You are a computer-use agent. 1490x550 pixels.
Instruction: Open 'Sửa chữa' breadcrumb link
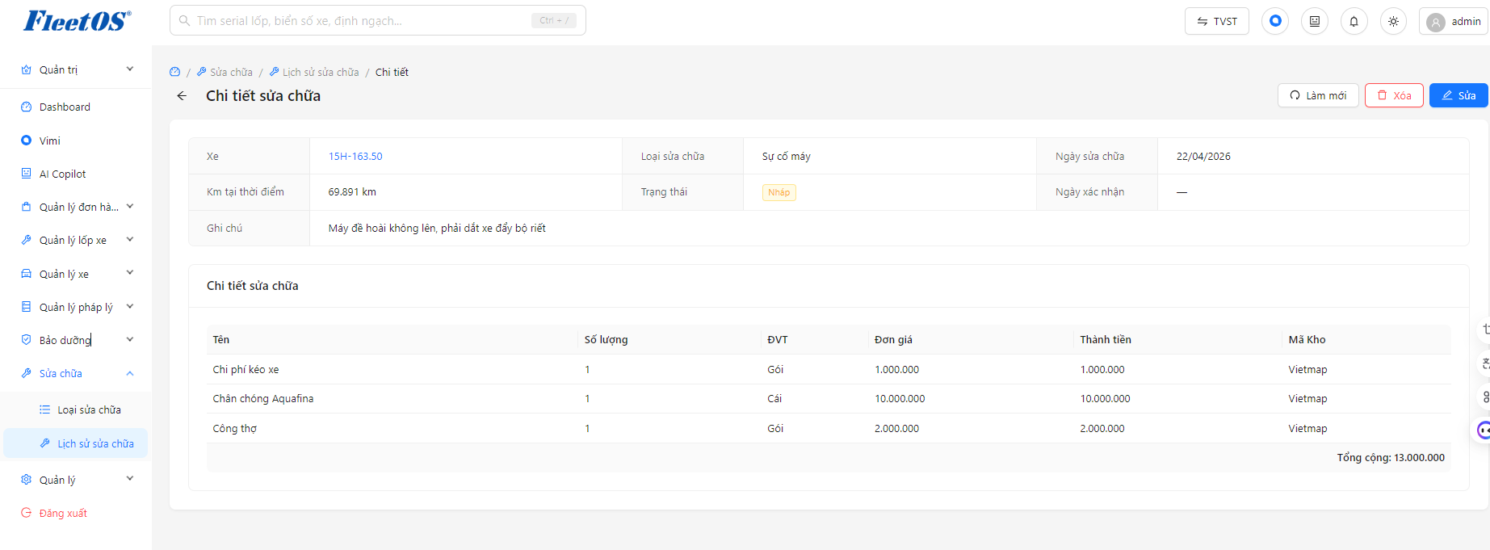pyautogui.click(x=225, y=72)
